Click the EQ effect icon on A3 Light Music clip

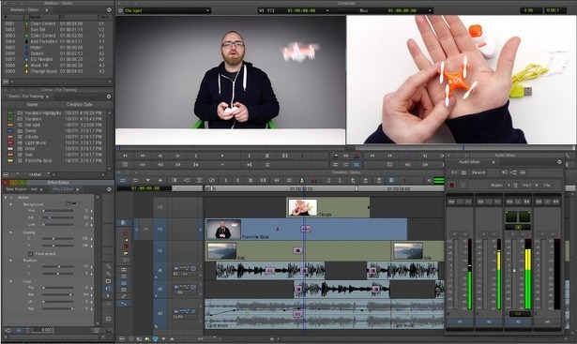[x=297, y=314]
